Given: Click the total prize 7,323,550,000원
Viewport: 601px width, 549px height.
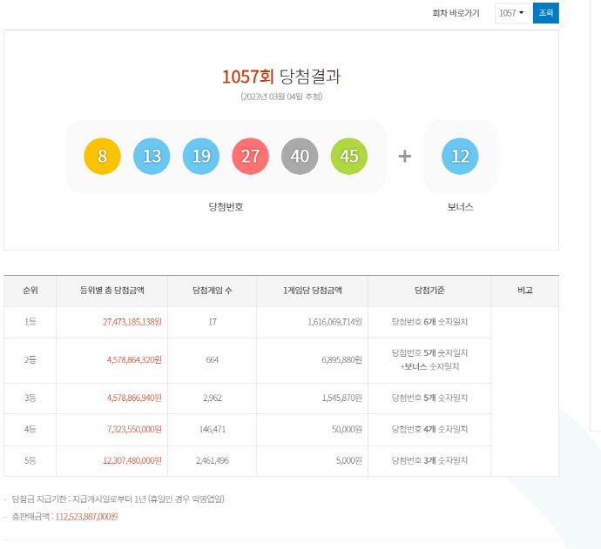Looking at the screenshot, I should pos(134,430).
